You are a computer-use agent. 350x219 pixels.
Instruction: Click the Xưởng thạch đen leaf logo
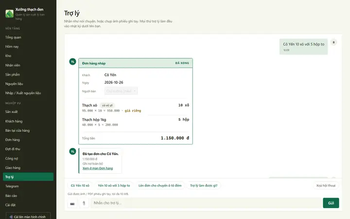pos(9,14)
